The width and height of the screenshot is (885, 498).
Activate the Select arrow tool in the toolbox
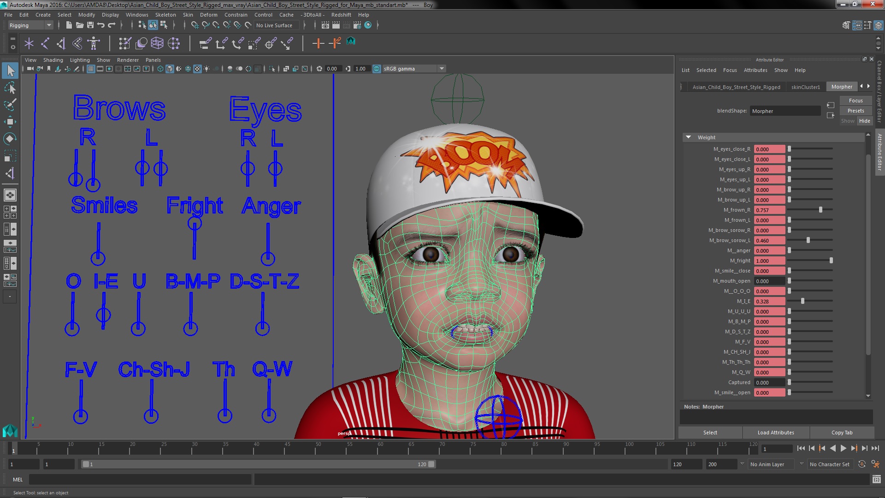[x=10, y=71]
